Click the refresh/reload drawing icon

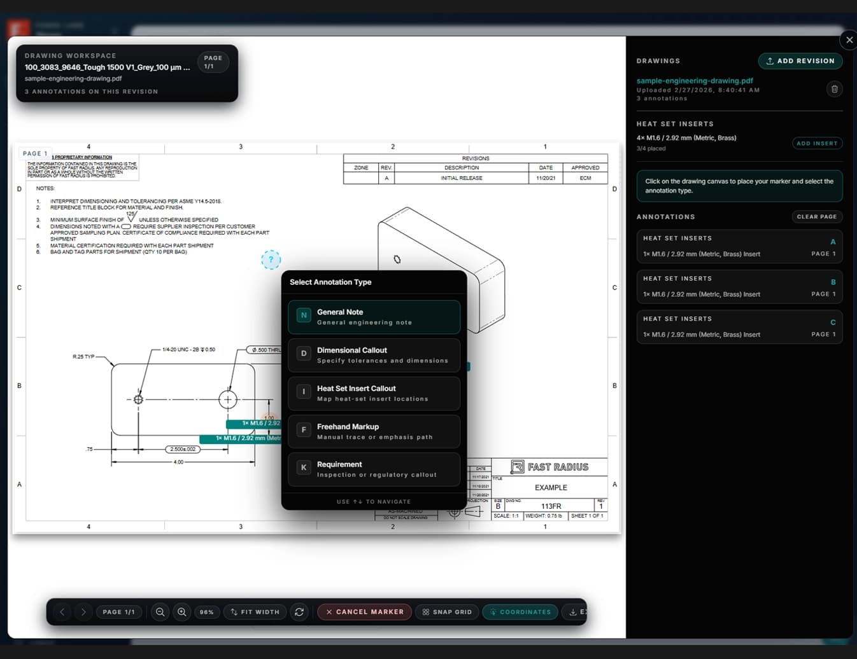tap(299, 611)
